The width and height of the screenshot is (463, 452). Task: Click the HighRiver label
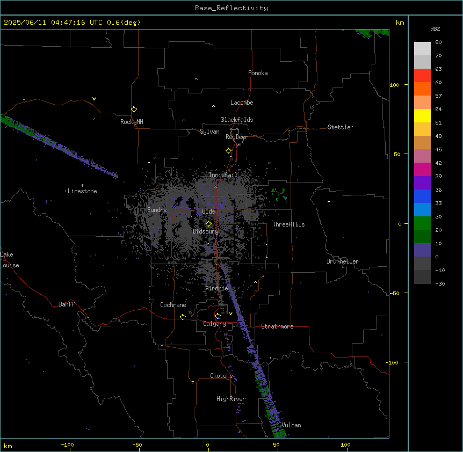[x=231, y=399]
